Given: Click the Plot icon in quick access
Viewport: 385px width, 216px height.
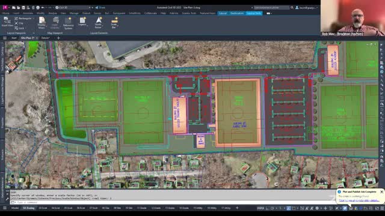Looking at the screenshot, I should pos(38,8).
